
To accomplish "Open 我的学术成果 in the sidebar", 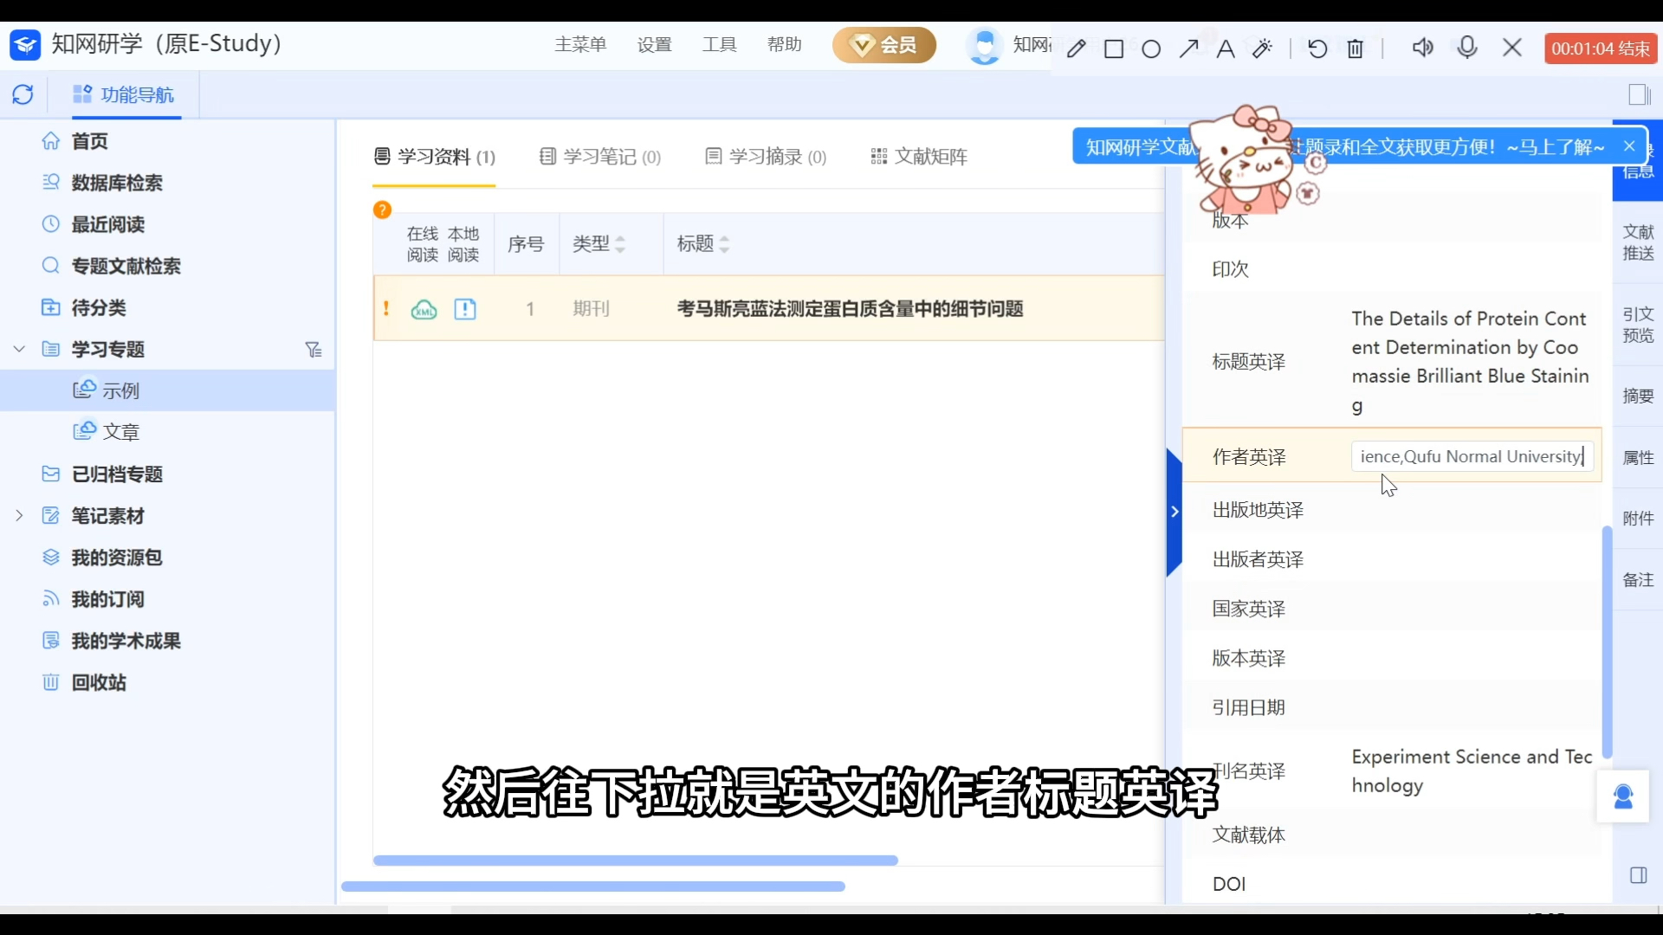I will 126,641.
